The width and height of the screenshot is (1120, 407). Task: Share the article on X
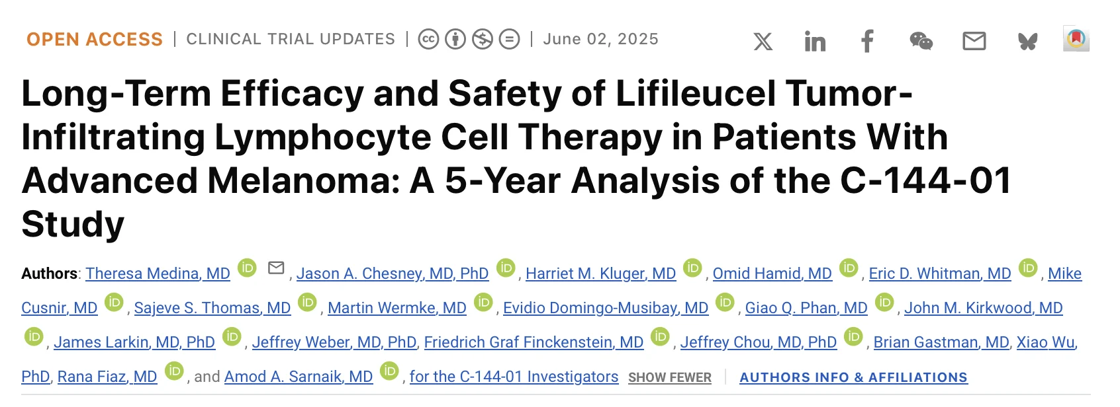click(763, 42)
